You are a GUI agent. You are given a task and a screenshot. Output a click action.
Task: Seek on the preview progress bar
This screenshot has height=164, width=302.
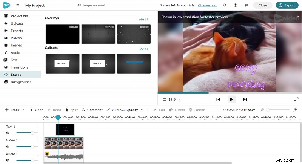coord(230,93)
